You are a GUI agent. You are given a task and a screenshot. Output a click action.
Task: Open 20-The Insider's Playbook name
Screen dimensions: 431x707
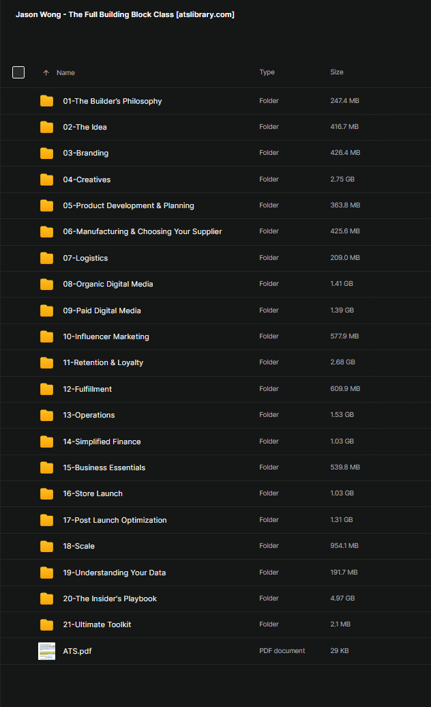[110, 598]
